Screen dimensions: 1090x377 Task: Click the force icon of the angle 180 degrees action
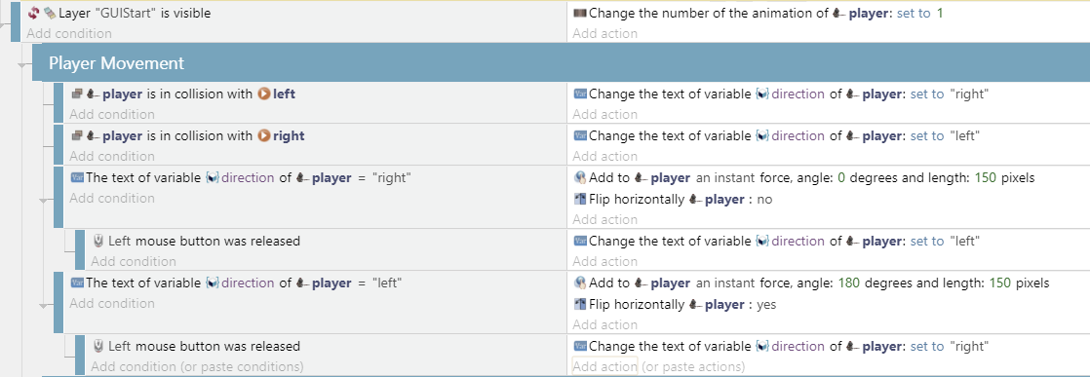pos(580,283)
